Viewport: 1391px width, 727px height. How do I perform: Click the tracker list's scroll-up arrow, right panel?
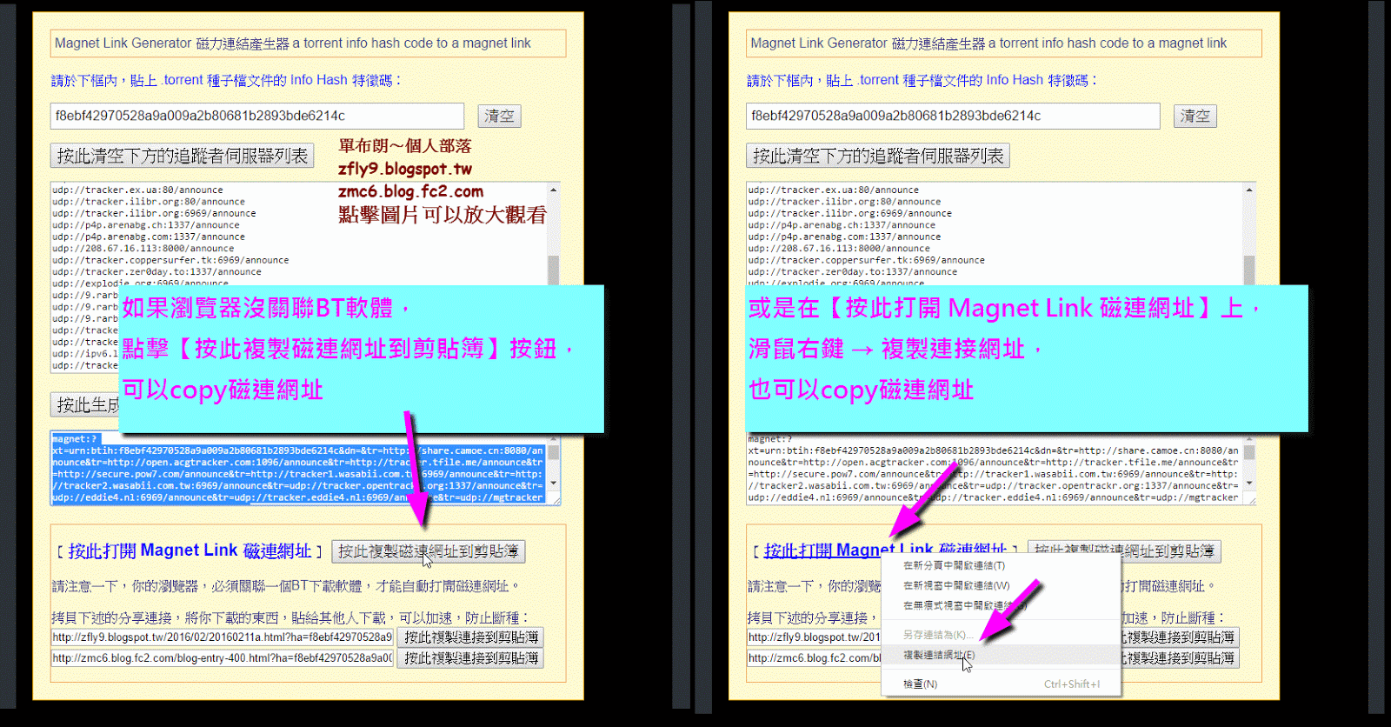pos(1249,190)
